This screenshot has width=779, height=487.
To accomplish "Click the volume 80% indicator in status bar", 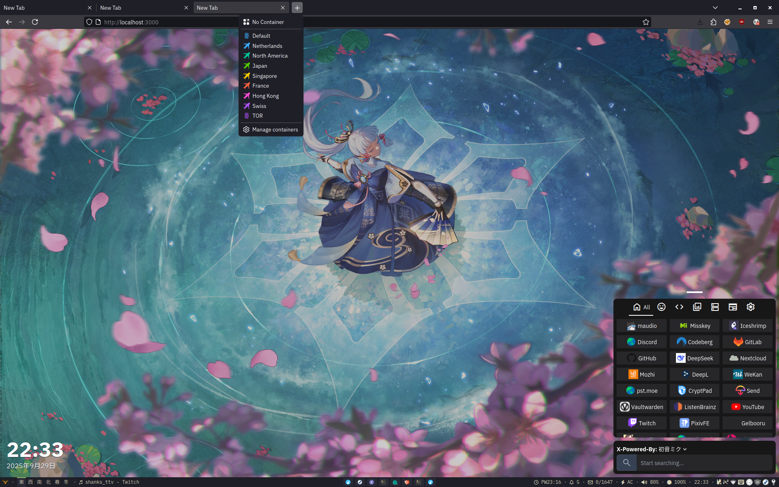I will coord(650,482).
